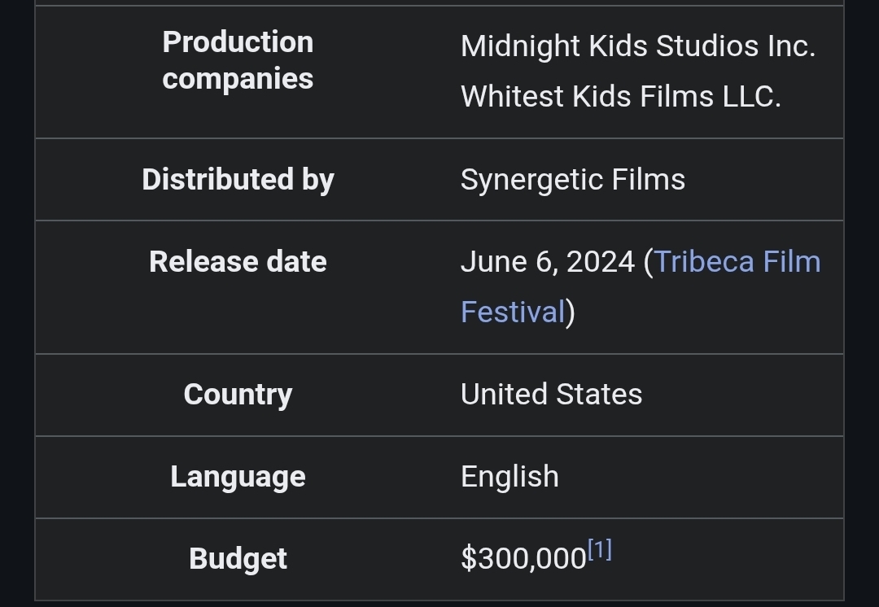
Task: Click the word 'Production' in the row header
Action: [238, 42]
